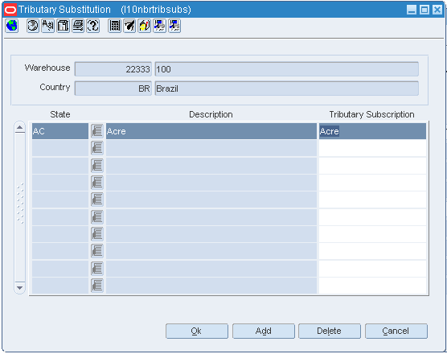Image resolution: width=447 pixels, height=354 pixels.
Task: Click the left networked-computers toolbar icon
Action: click(159, 26)
